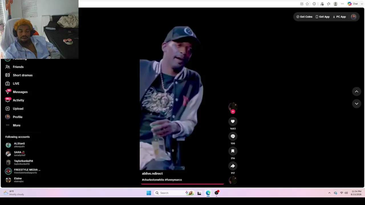Click the Get App button
The width and height of the screenshot is (365, 205).
coord(323,17)
